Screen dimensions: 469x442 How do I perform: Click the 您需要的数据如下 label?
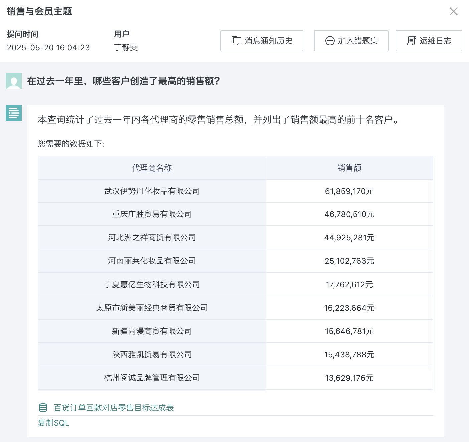(71, 144)
